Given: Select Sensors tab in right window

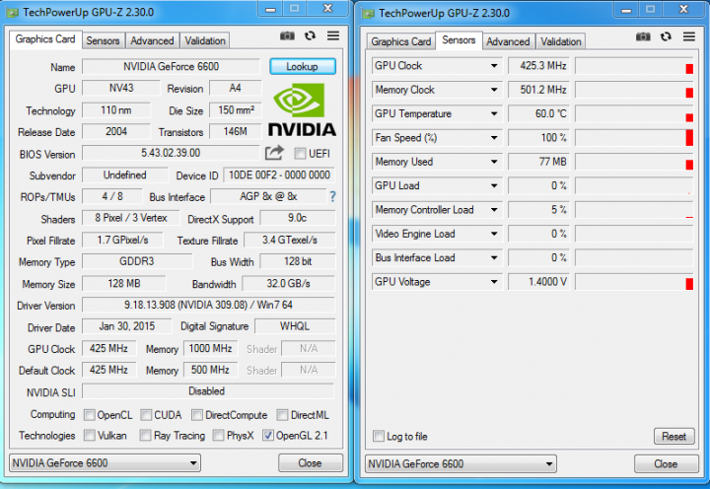Looking at the screenshot, I should coord(459,40).
